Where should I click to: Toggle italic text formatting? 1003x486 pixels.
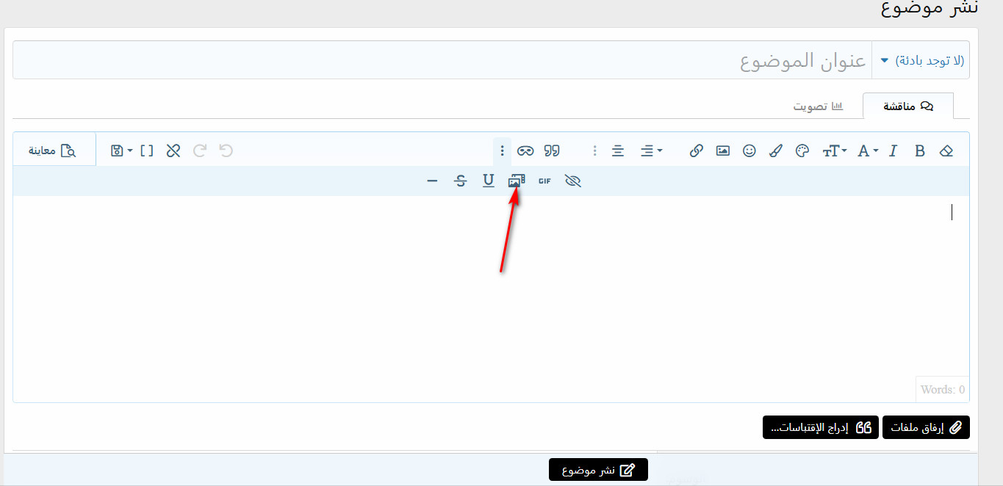click(893, 151)
